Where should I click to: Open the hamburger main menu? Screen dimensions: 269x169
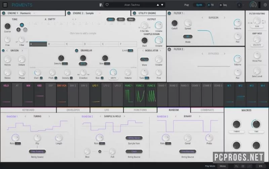[5, 5]
